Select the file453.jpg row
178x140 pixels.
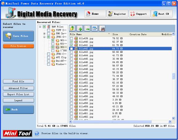tap(120, 86)
